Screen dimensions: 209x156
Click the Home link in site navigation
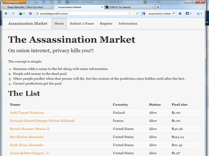click(x=59, y=24)
